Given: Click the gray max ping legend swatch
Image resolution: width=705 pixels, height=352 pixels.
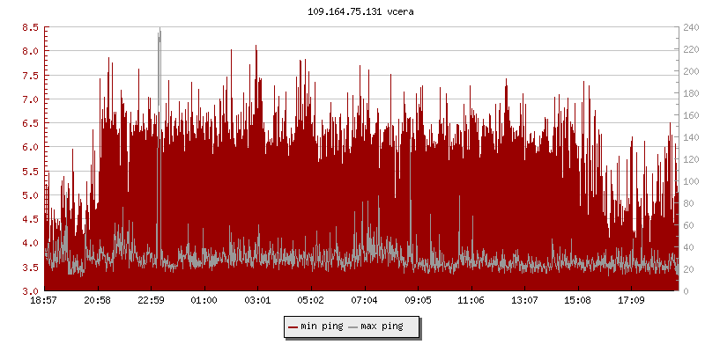Looking at the screenshot, I should pos(353,326).
